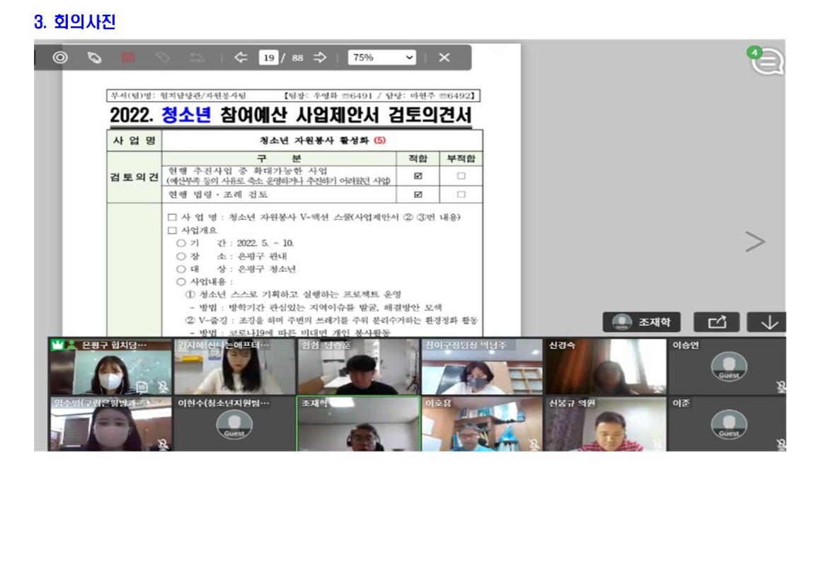821x581 pixels.
Task: Close the annotation toolbar with X
Action: click(x=444, y=58)
